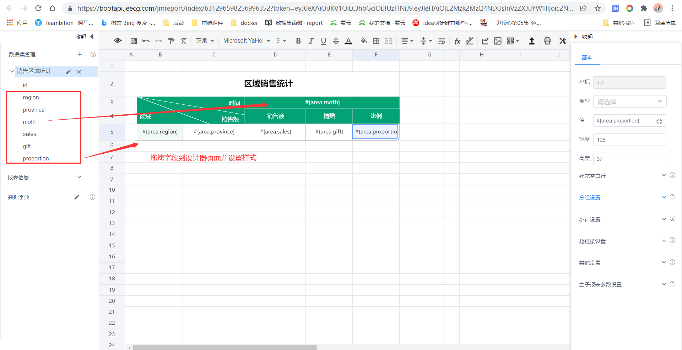Select the id field in dataset
This screenshot has height=350, width=682.
(25, 85)
